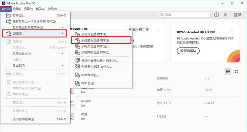Expand 打开最近打开的文件 submenu arrow
The image size is (247, 132).
click(x=63, y=27)
